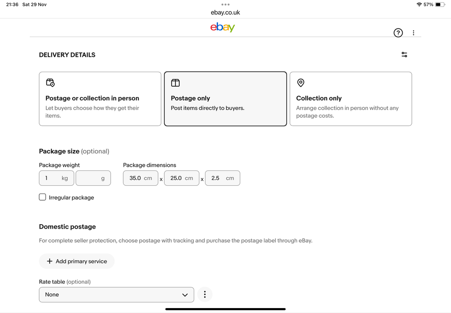Click the box icon above Postage only
Screen dimensions: 451x313
point(175,83)
